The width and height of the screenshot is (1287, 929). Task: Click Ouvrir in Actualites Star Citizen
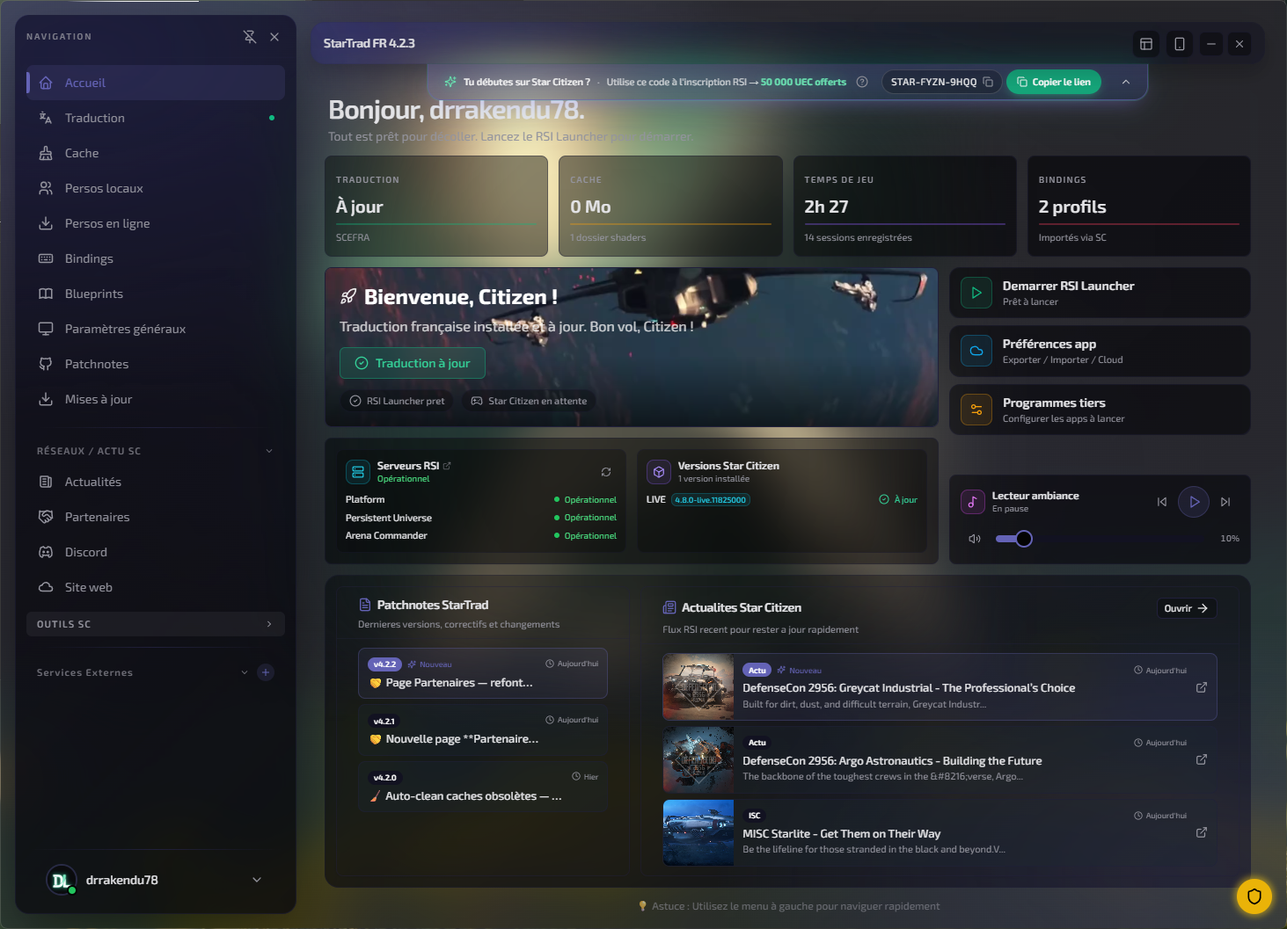tap(1186, 608)
